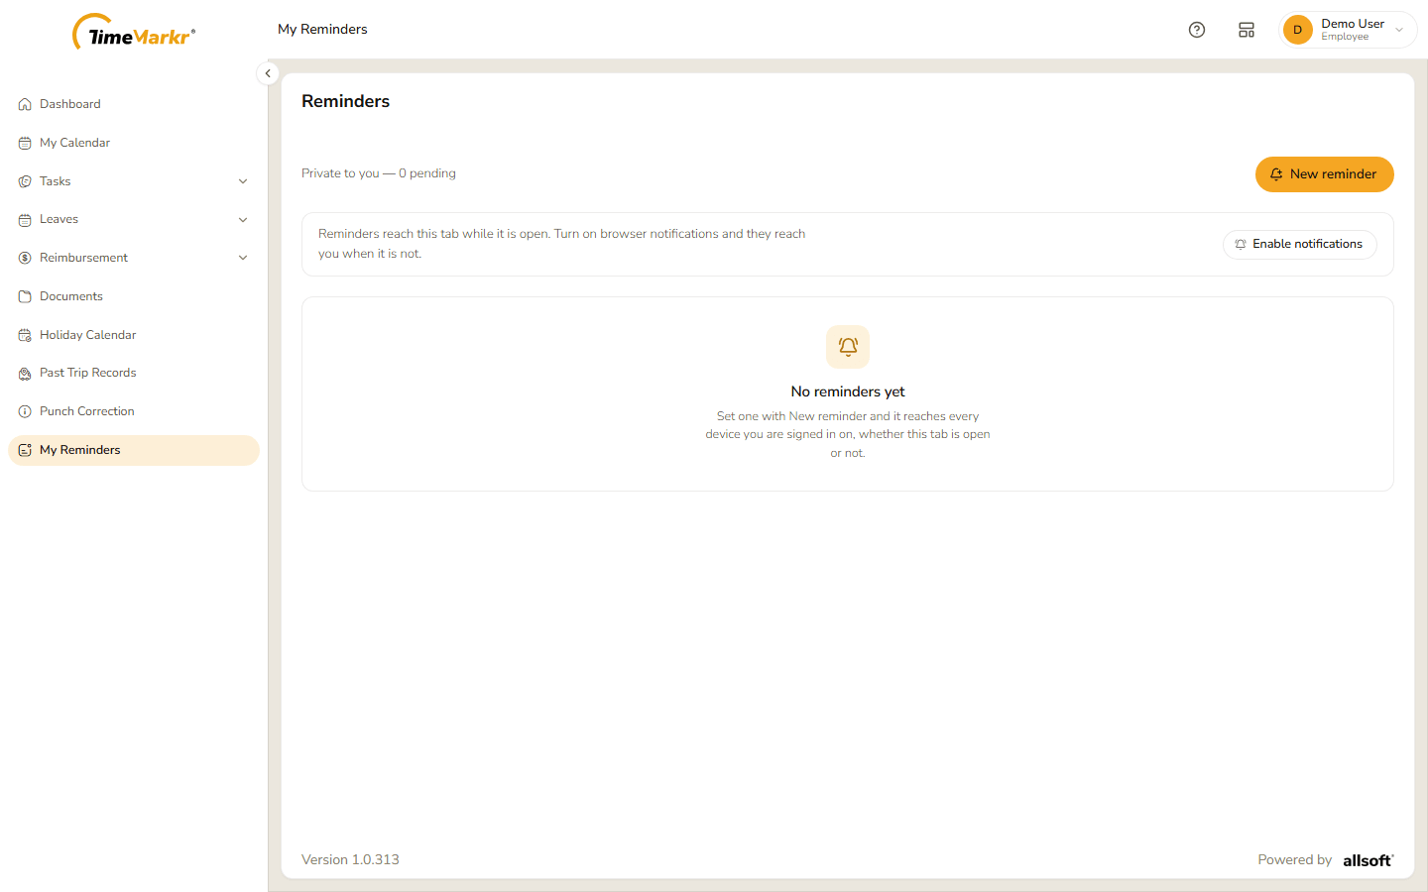Click the allsoft logo link
The width and height of the screenshot is (1428, 892).
[x=1368, y=860]
